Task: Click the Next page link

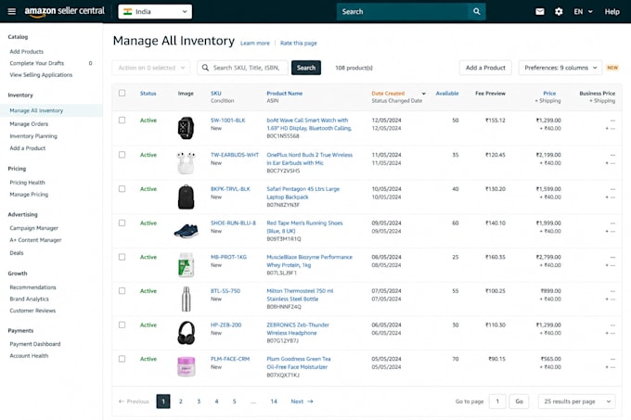Action: (302, 401)
